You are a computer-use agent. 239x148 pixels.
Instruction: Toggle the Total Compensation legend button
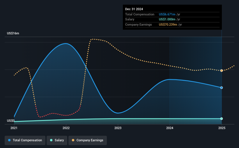[25, 140]
